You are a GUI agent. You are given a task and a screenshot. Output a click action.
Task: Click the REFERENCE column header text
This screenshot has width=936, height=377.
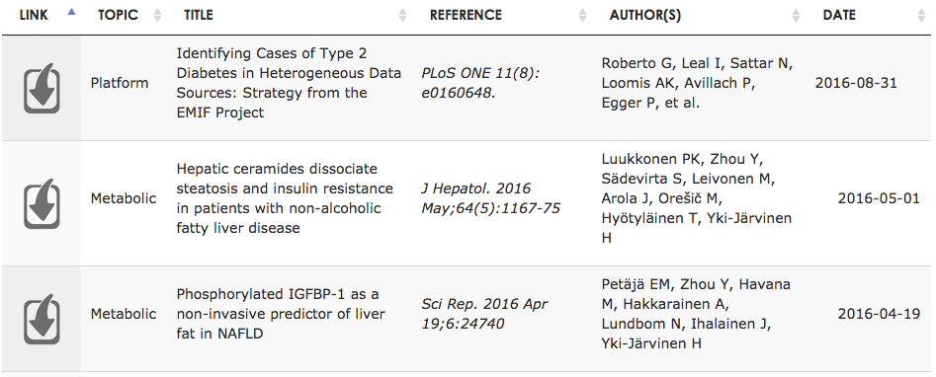[x=466, y=16]
